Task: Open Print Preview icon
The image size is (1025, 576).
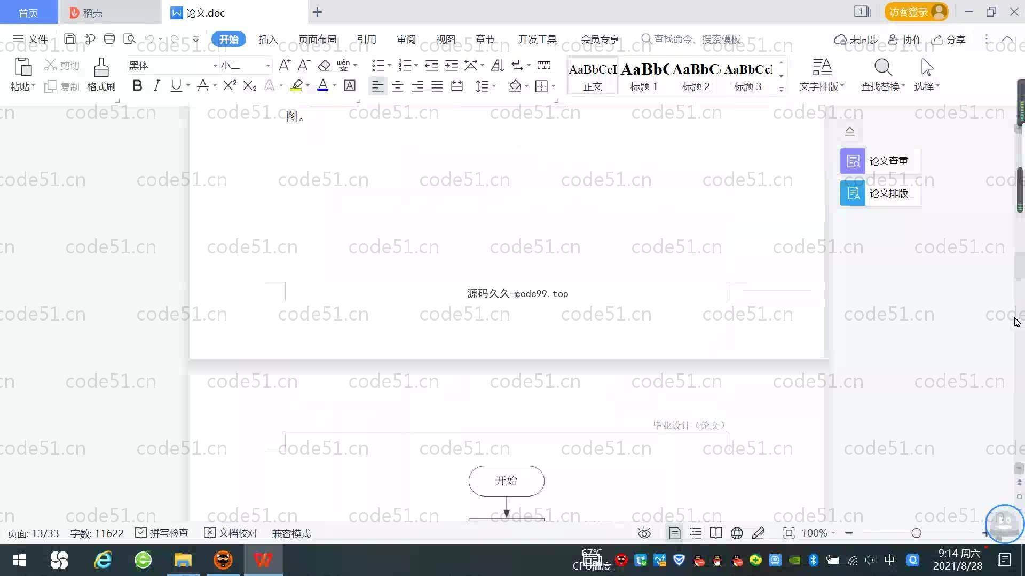Action: pos(129,39)
